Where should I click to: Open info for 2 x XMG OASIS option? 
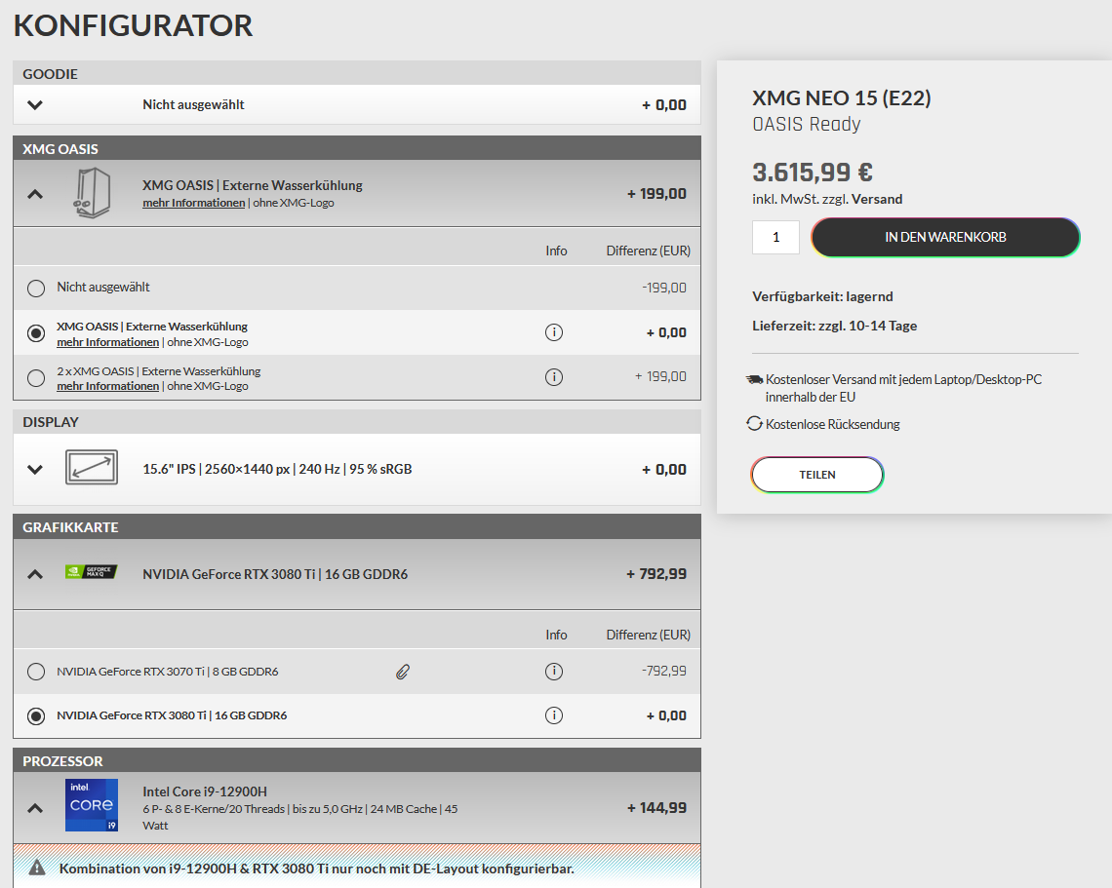point(554,377)
